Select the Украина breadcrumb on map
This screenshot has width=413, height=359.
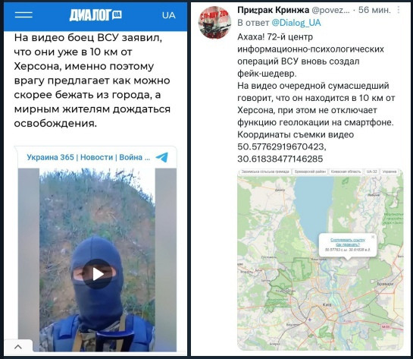pos(390,172)
